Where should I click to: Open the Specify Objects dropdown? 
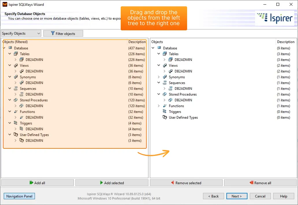point(21,33)
